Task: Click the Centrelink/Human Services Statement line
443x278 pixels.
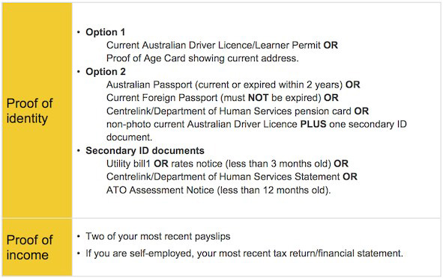Action: (x=232, y=176)
